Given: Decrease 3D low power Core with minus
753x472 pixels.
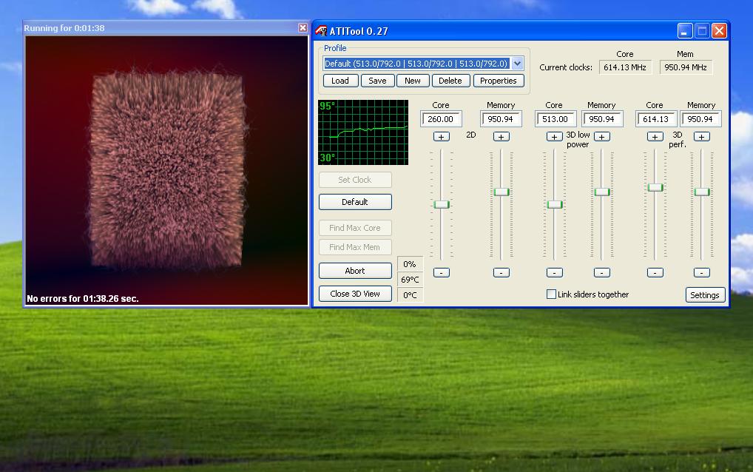Looking at the screenshot, I should [x=554, y=273].
